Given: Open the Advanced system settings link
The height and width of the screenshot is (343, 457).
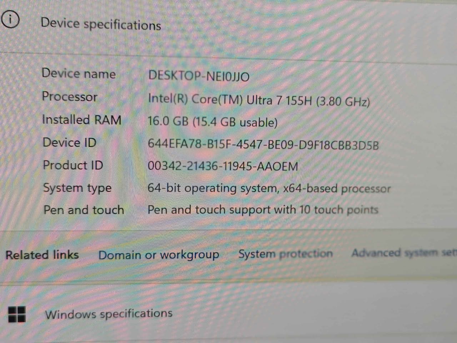Looking at the screenshot, I should tap(404, 253).
